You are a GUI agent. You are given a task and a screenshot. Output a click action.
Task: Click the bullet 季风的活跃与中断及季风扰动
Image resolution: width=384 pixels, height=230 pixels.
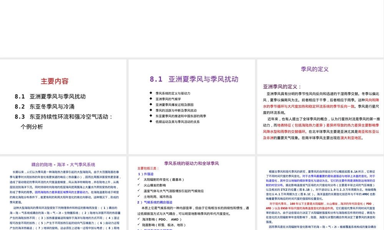[176, 110]
